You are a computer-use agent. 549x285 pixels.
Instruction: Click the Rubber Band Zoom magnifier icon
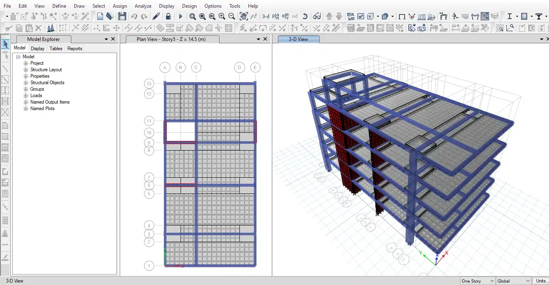(x=192, y=17)
